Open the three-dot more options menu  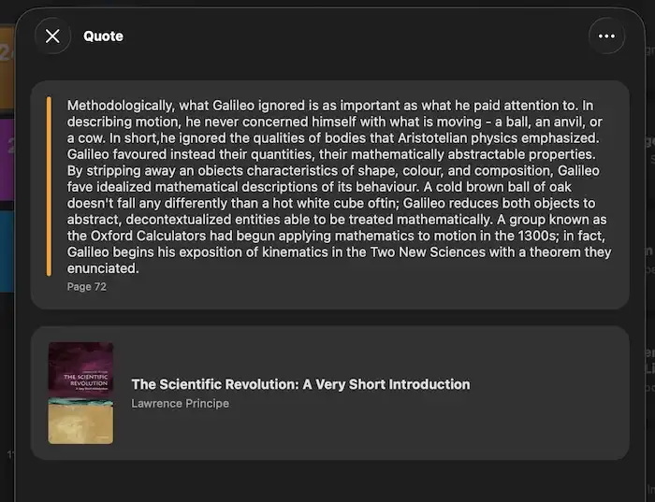point(606,36)
